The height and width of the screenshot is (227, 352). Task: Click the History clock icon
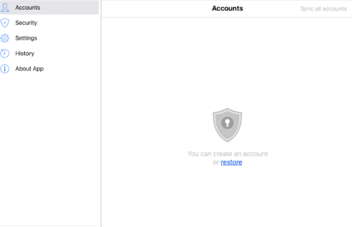point(5,54)
